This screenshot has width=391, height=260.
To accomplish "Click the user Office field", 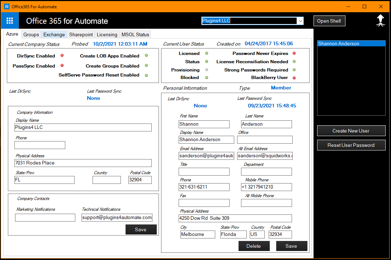I will [265, 140].
